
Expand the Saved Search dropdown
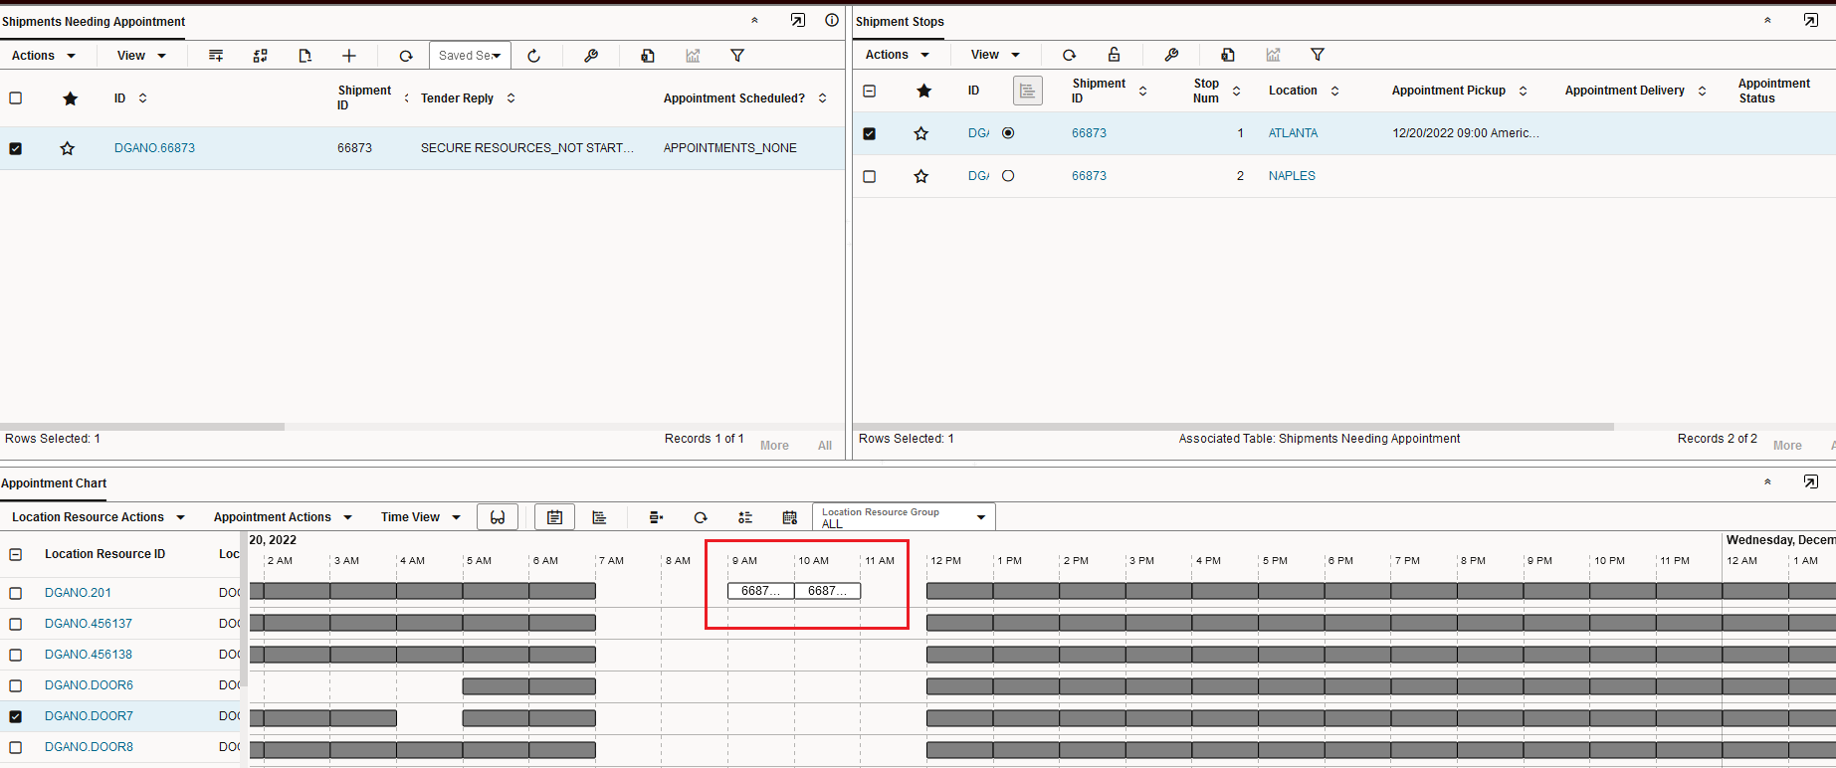470,56
